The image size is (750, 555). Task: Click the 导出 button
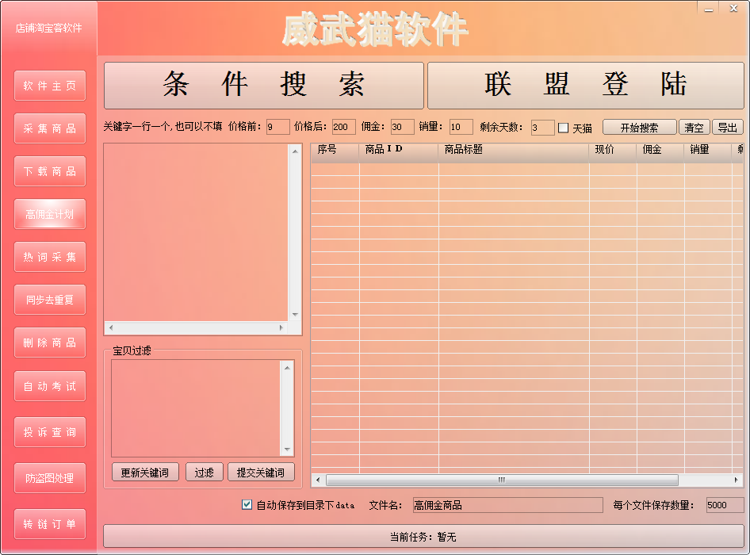point(728,128)
